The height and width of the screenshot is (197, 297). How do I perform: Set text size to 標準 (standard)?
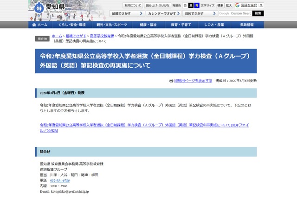pos(220,5)
